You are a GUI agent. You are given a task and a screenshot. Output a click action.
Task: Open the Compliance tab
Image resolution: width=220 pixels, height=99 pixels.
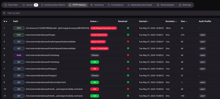116,5
